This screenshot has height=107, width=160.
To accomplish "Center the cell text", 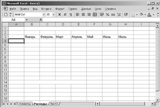I will (83, 14).
